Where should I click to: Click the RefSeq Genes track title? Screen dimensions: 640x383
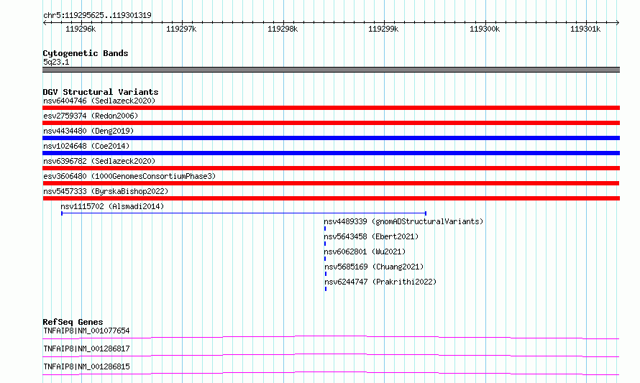[73, 322]
